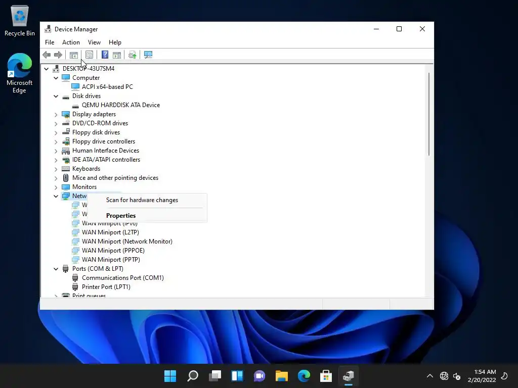Click the Human Interface Devices category icon
Viewport: 518px width, 388px height.
point(66,151)
